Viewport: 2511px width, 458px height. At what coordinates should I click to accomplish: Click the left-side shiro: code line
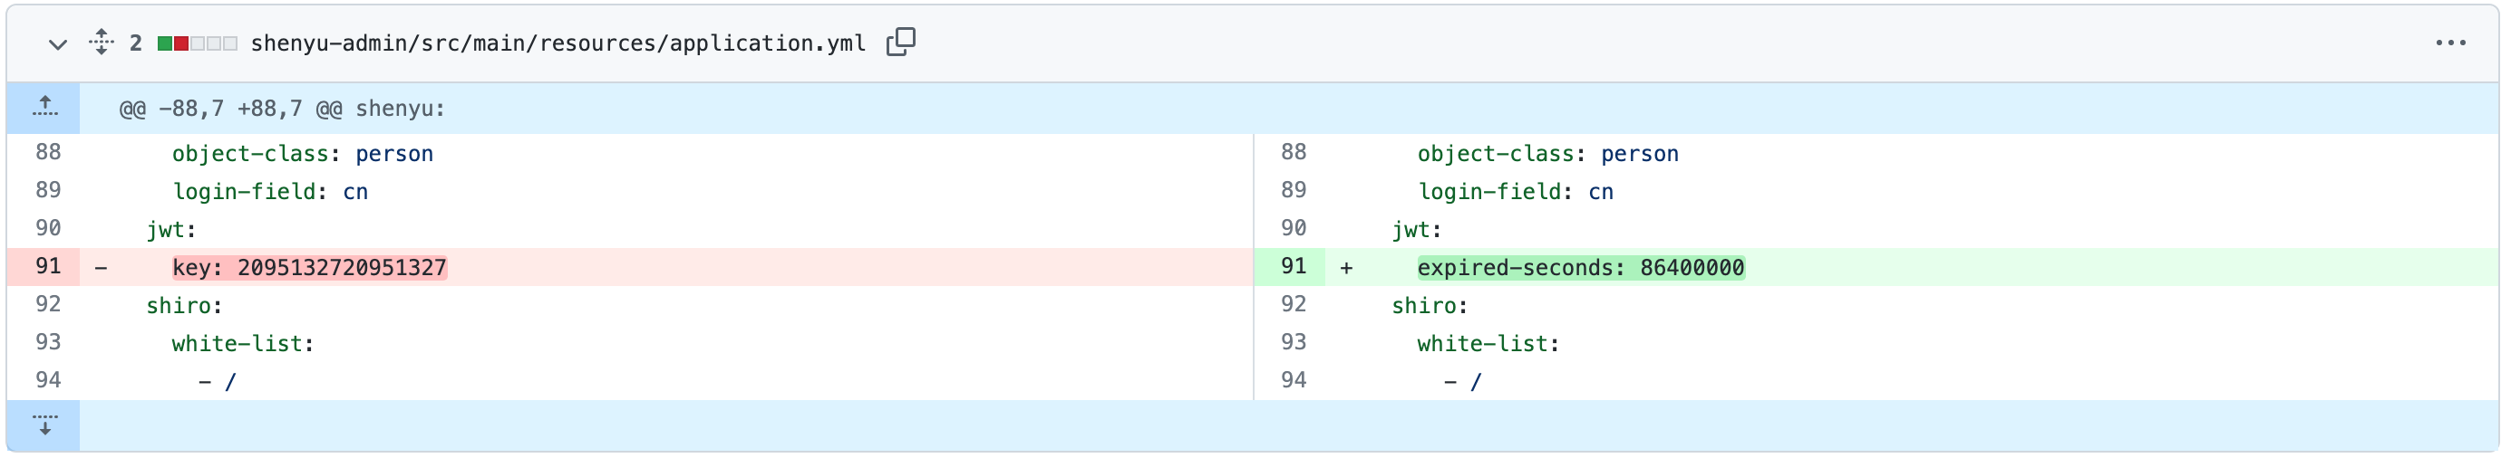tap(184, 305)
